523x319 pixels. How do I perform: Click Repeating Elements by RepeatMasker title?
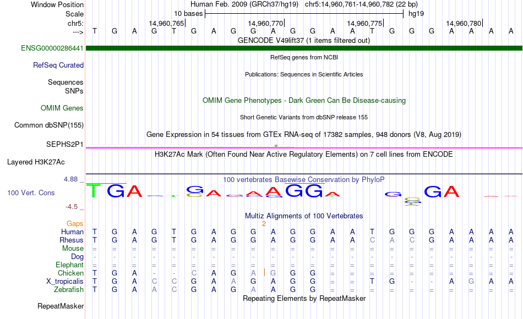coord(304,298)
